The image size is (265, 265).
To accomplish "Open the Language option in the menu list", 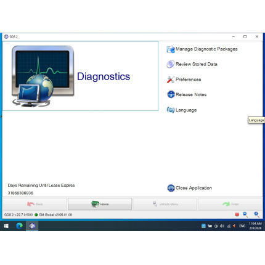I will [x=182, y=110].
